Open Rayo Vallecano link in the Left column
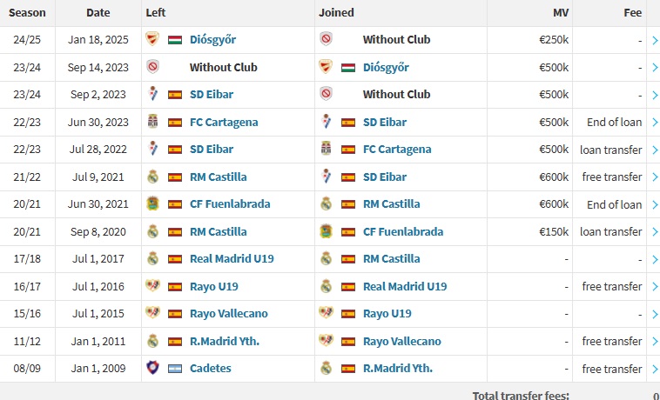The width and height of the screenshot is (660, 400). pos(228,314)
